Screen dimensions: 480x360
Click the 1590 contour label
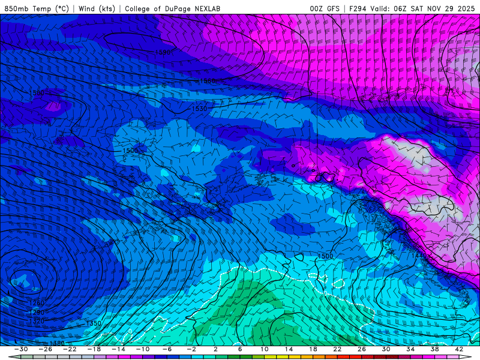click(163, 52)
